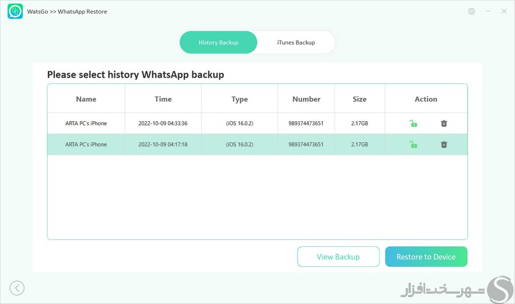Click number 989374473651 in the 04:33:36 row
This screenshot has height=304, width=515.
click(x=306, y=123)
